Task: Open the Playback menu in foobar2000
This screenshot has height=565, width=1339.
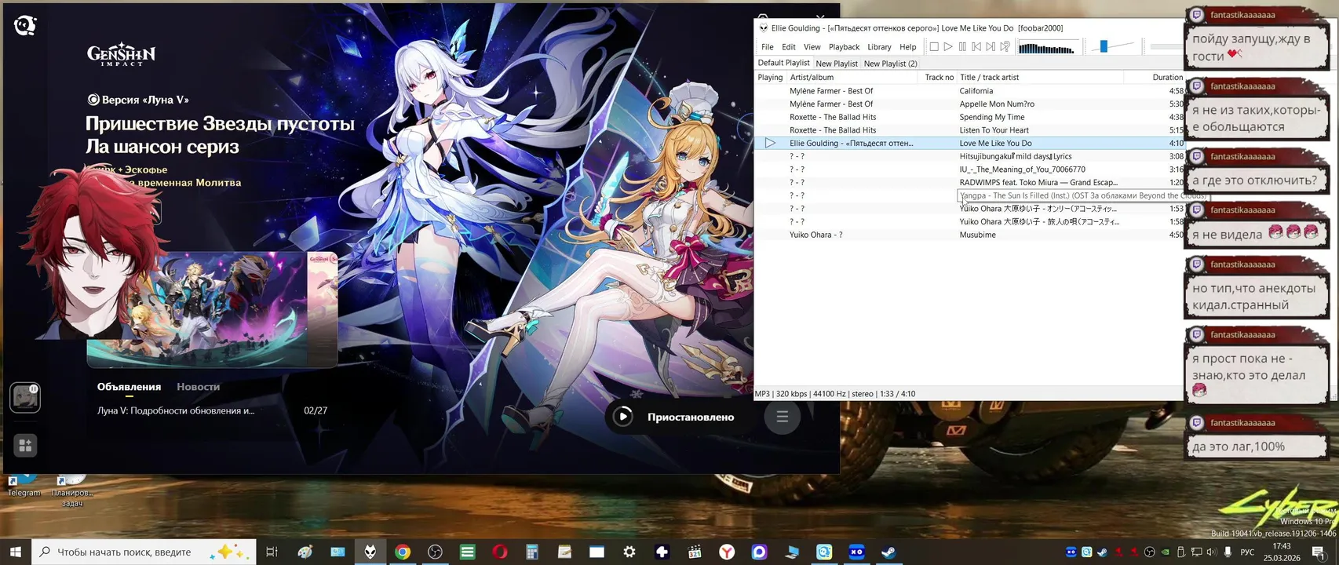Action: (845, 47)
